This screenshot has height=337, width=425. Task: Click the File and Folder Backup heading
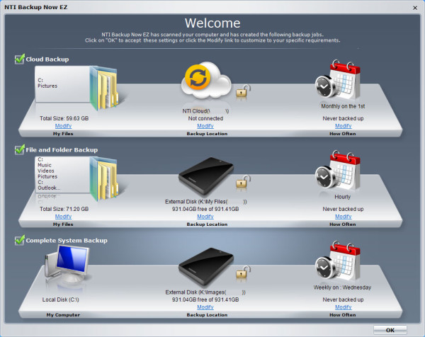tap(62, 150)
